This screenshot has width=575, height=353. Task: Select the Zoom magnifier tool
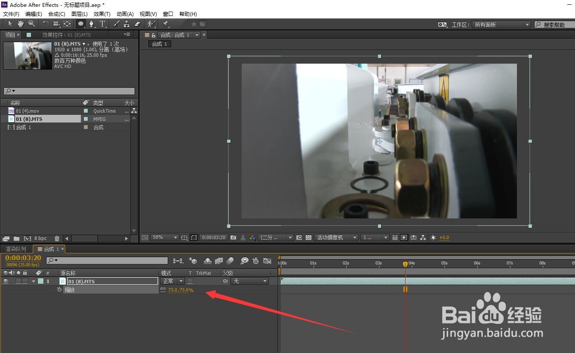pos(32,24)
